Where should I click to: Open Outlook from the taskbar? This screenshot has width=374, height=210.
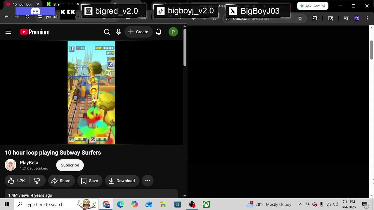click(149, 204)
